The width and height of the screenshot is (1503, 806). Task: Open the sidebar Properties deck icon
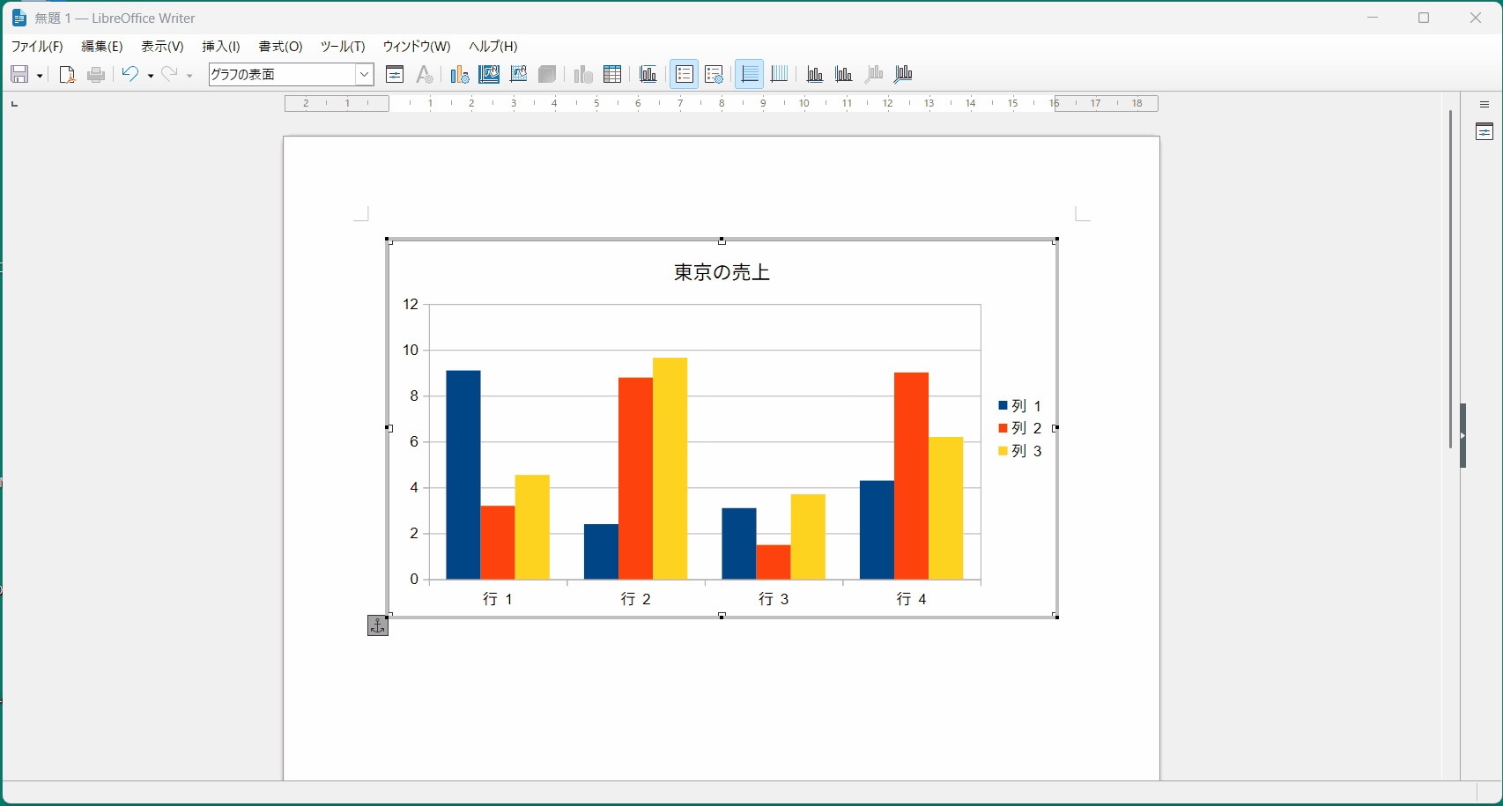(x=1484, y=132)
